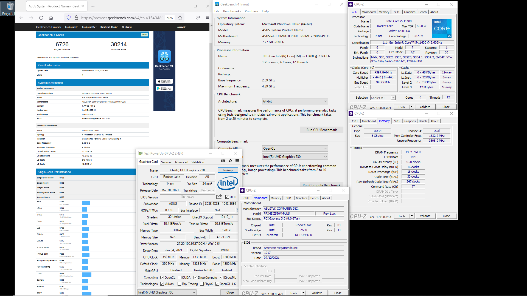Open the Geekbench Browser home link
The height and width of the screenshot is (296, 527).
coord(49,27)
